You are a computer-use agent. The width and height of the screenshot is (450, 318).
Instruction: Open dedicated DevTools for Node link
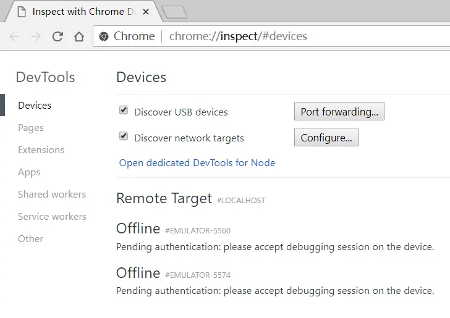(x=197, y=163)
